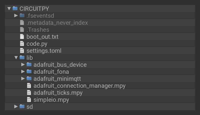The image size is (200, 115).
Task: Click the boot_out.txt file icon
Action: coord(22,37)
